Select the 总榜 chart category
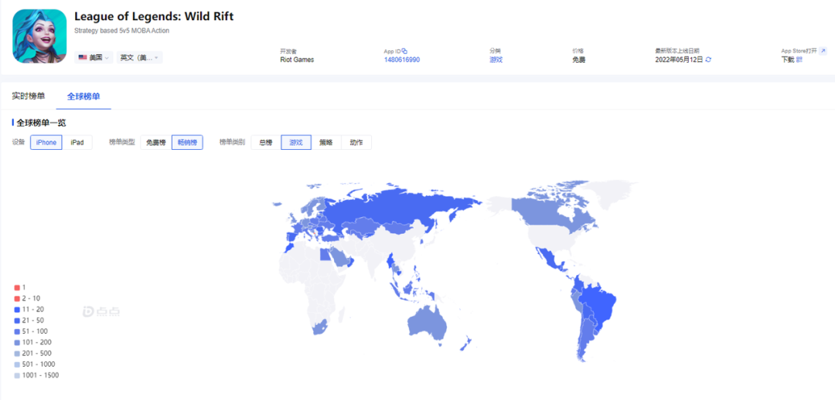This screenshot has height=400, width=835. (x=266, y=143)
